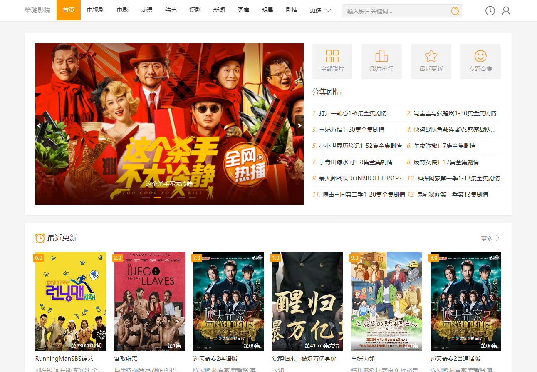Open 全部影片 grid icon tile

click(332, 61)
